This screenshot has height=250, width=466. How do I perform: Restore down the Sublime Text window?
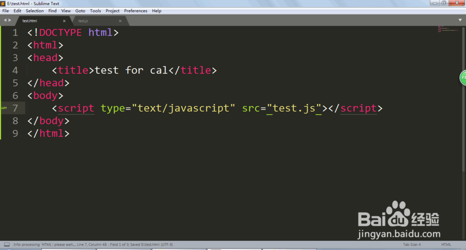pyautogui.click(x=444, y=3)
